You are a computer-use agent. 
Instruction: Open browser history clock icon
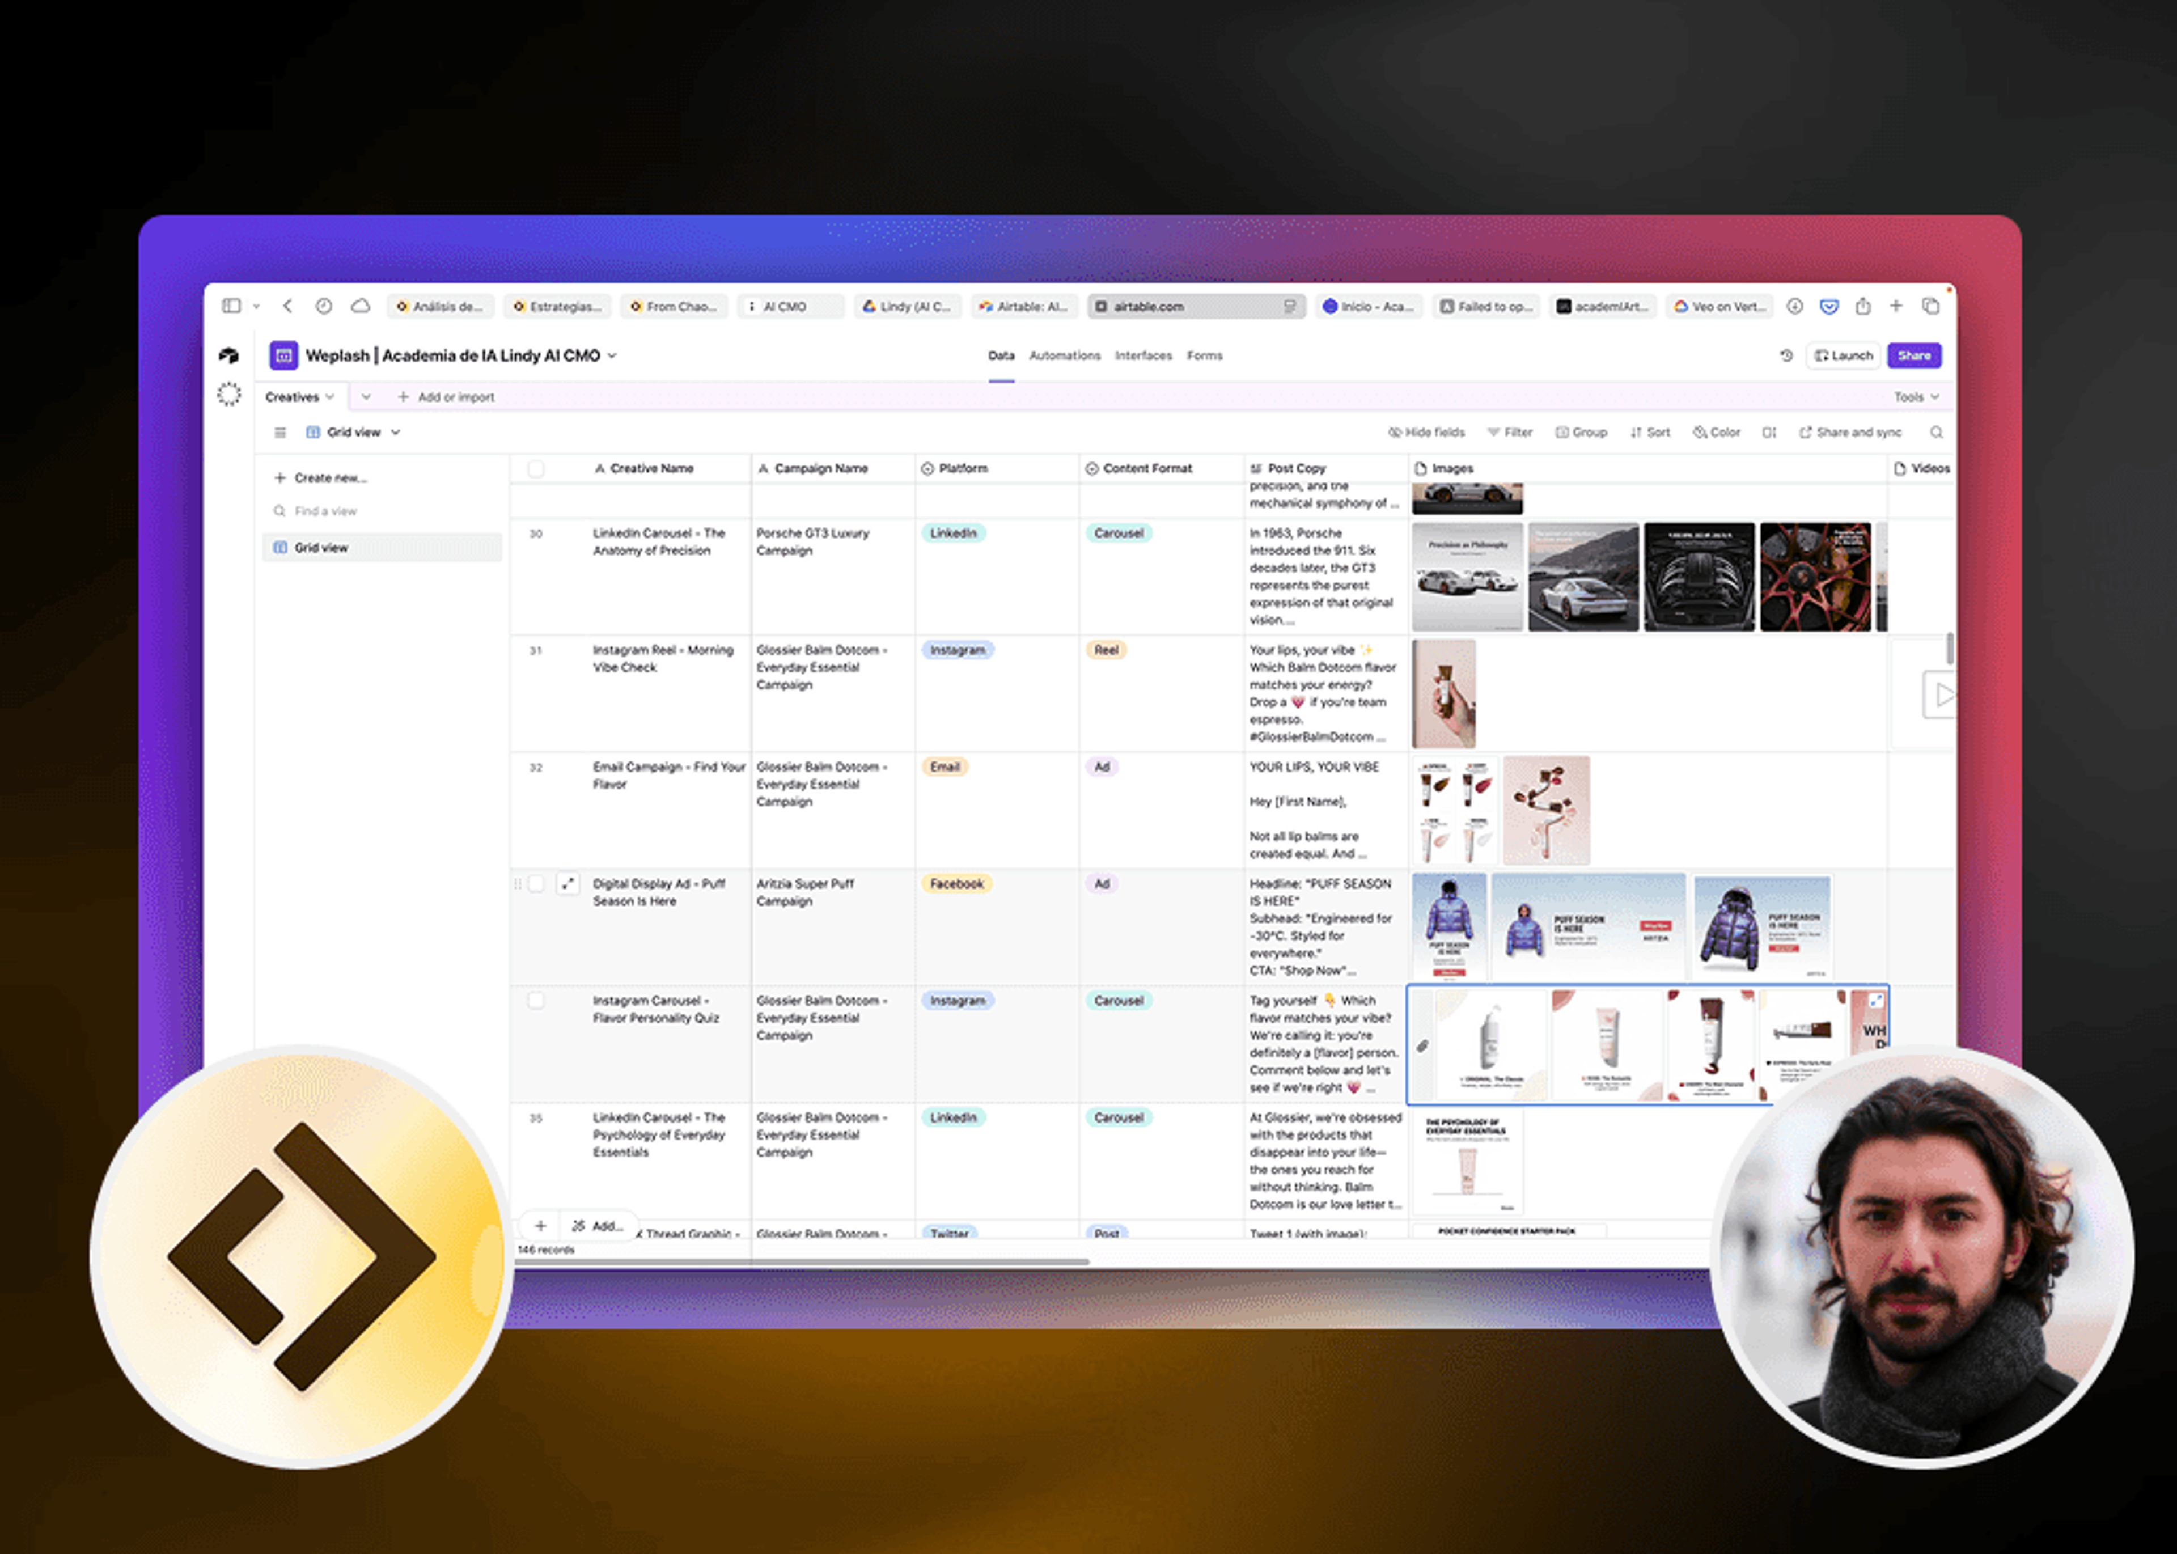tap(324, 306)
